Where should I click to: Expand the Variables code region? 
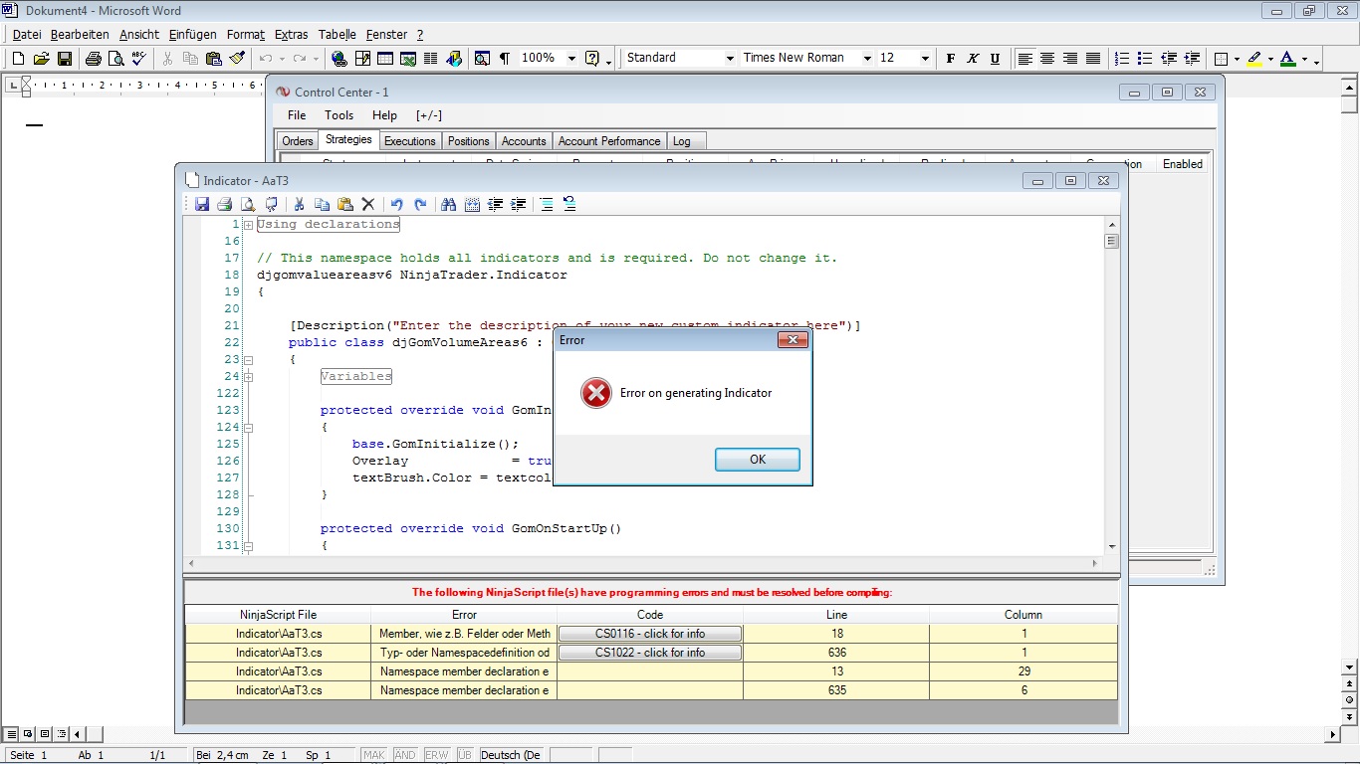tap(248, 377)
